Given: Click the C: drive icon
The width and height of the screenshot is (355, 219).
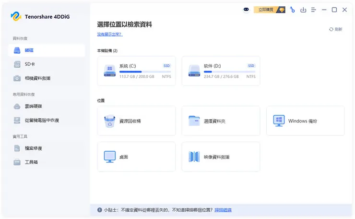Looking at the screenshot, I should tap(110, 71).
